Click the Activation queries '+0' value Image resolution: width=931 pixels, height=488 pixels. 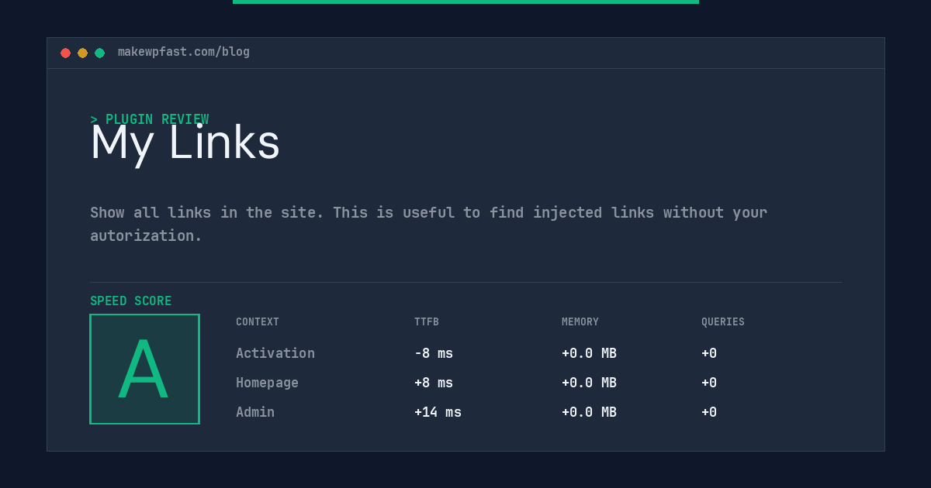pos(709,353)
